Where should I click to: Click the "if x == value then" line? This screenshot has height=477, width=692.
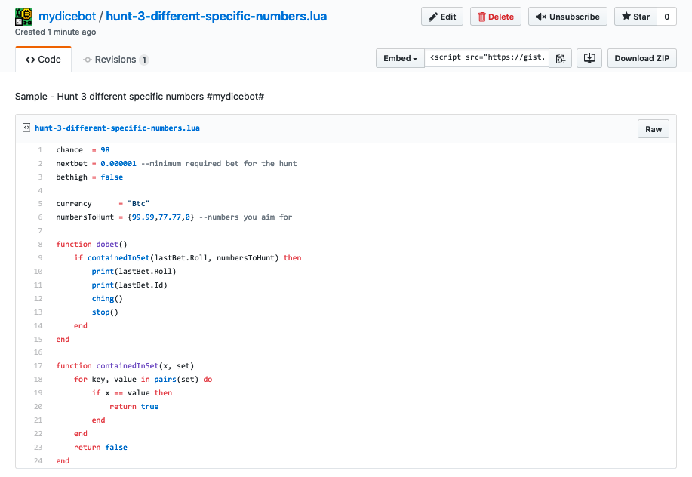coord(132,392)
